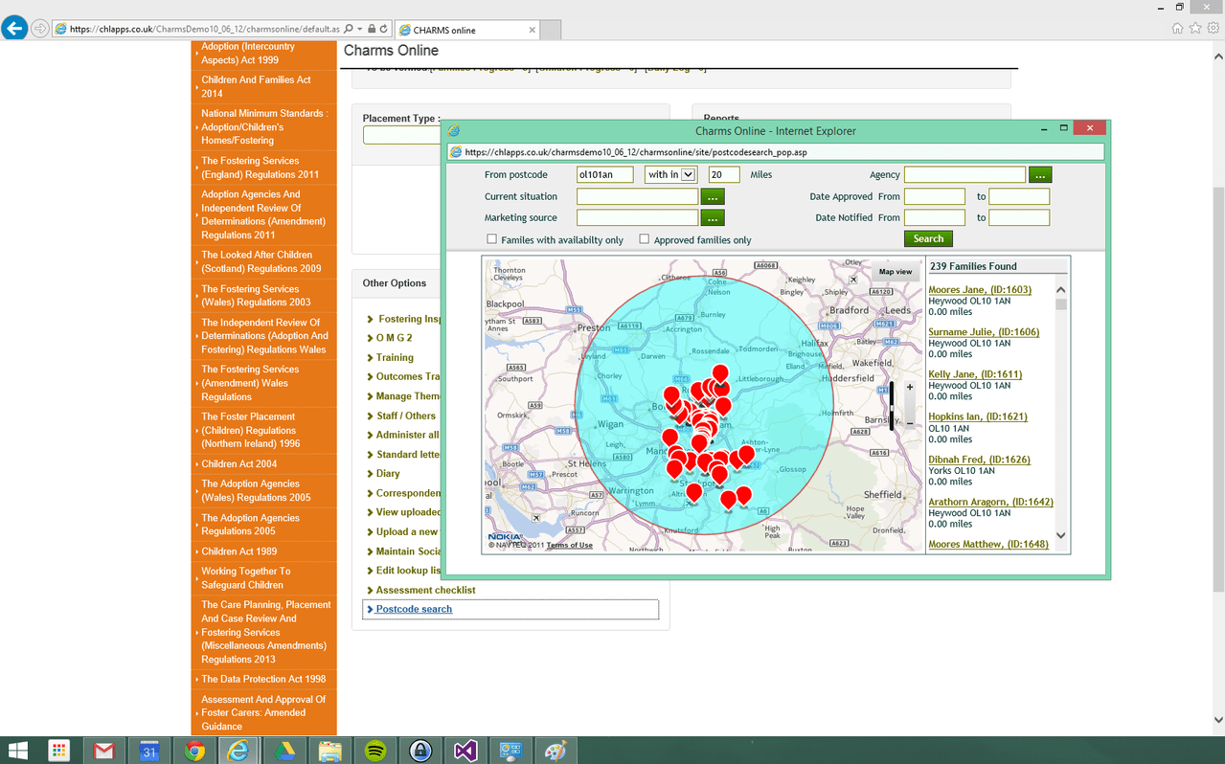Click the green Search button
Screen dimensions: 1225x764
(928, 238)
